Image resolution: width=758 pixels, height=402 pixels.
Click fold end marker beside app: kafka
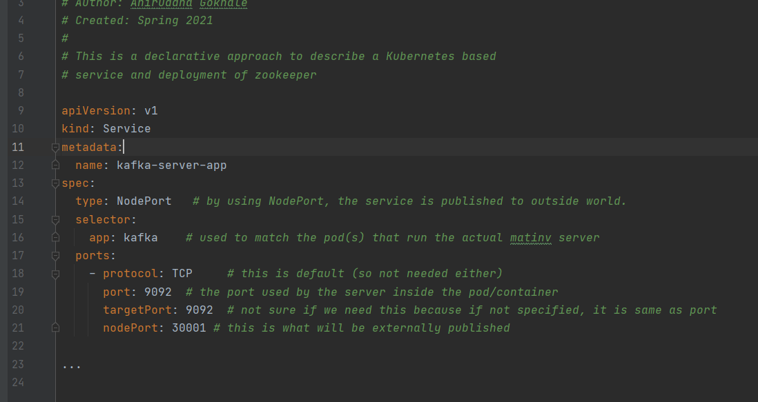pos(55,237)
